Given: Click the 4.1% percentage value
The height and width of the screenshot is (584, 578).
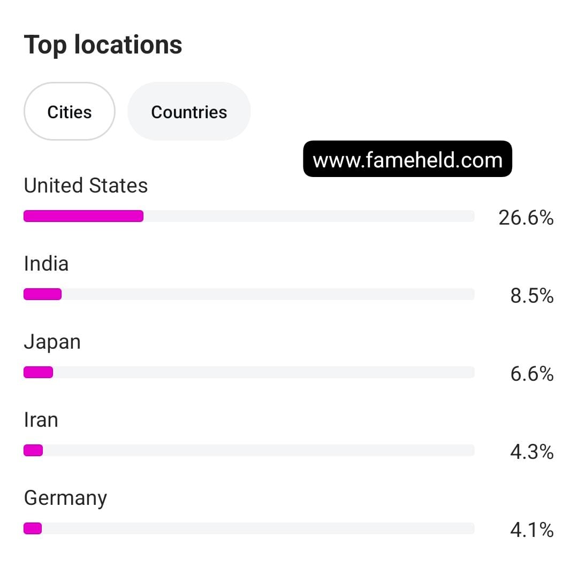Looking at the screenshot, I should pyautogui.click(x=531, y=530).
